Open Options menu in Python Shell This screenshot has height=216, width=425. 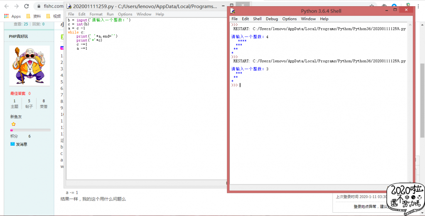[290, 19]
